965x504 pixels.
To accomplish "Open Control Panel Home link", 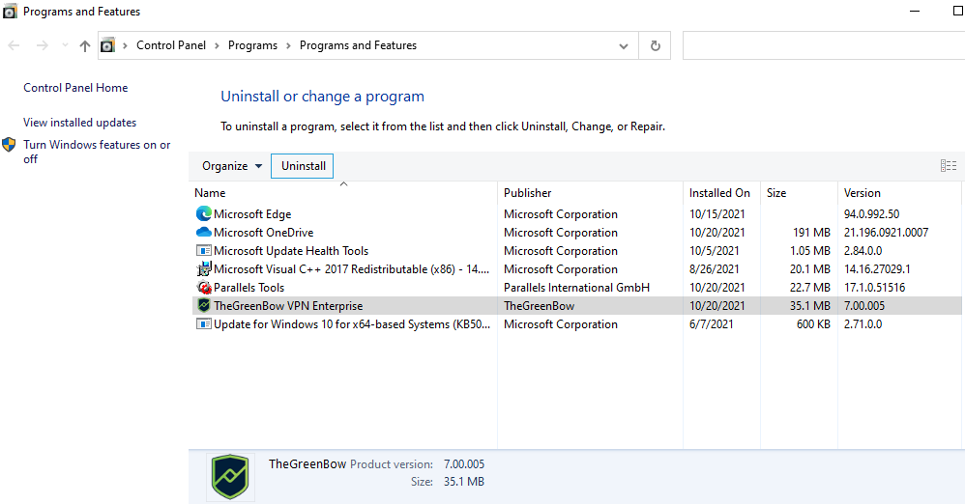I will click(75, 88).
